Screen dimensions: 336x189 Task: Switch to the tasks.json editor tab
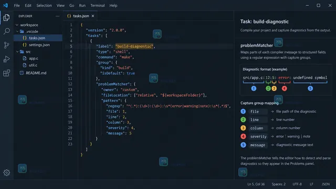coord(81,16)
